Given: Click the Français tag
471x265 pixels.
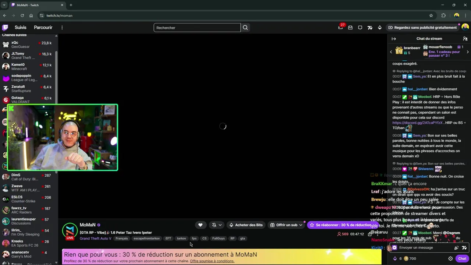Looking at the screenshot, I should pos(122,239).
